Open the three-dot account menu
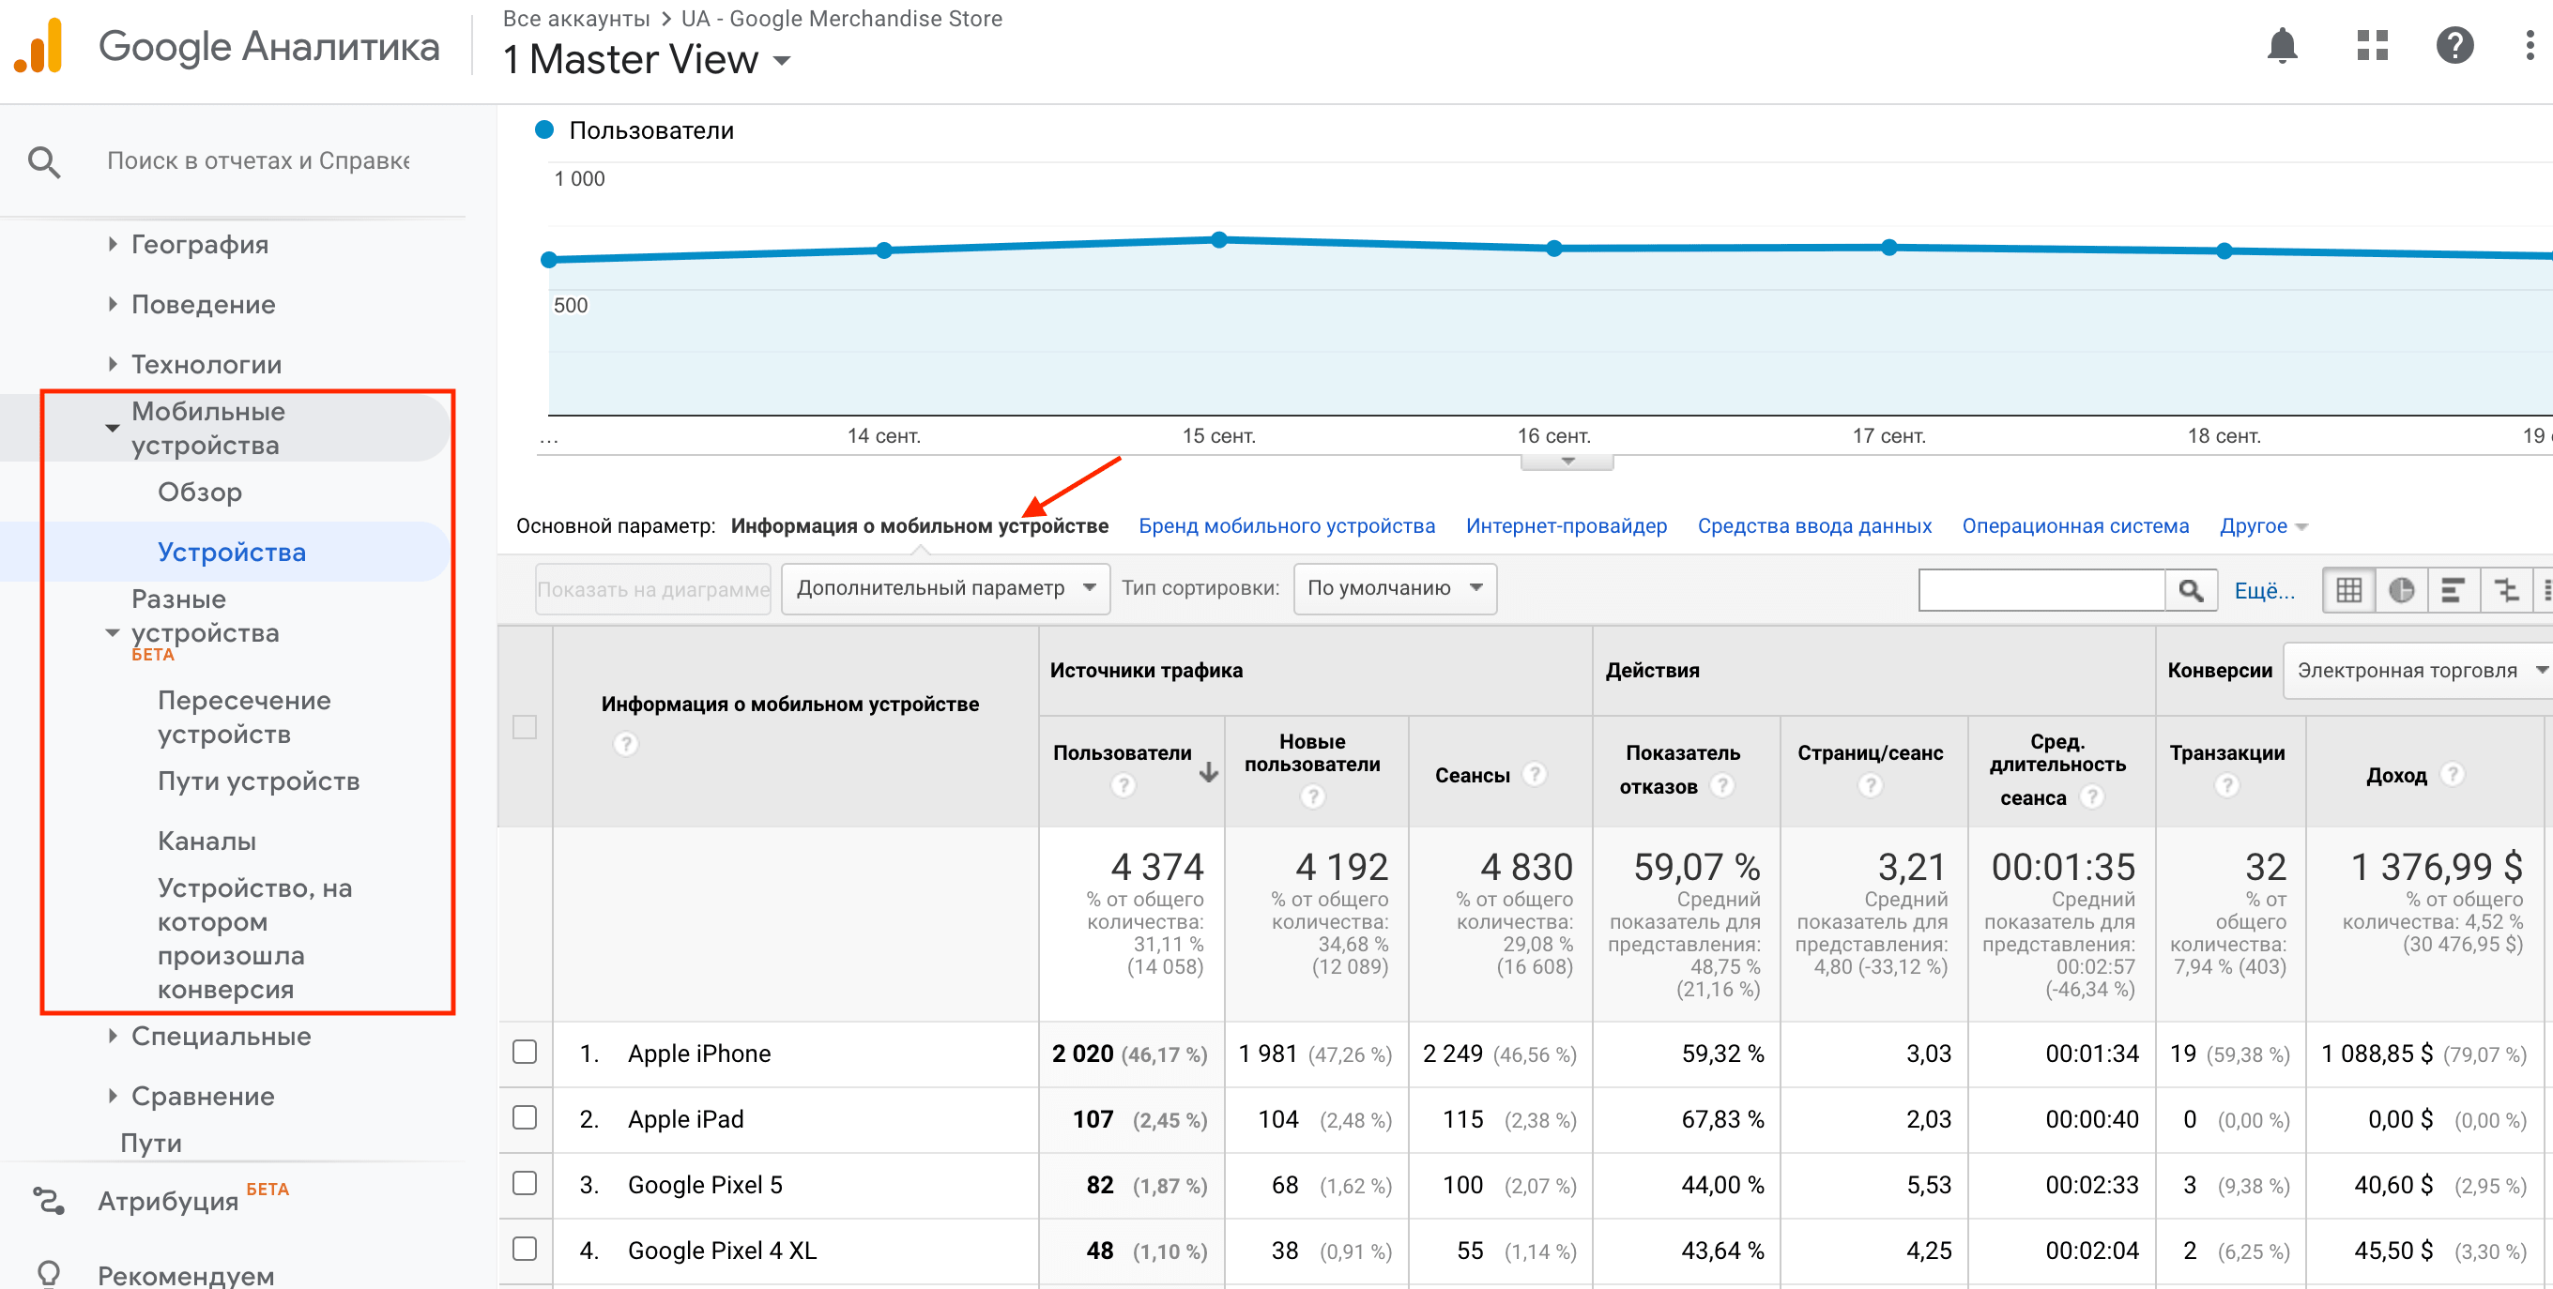The image size is (2553, 1289). point(2530,46)
